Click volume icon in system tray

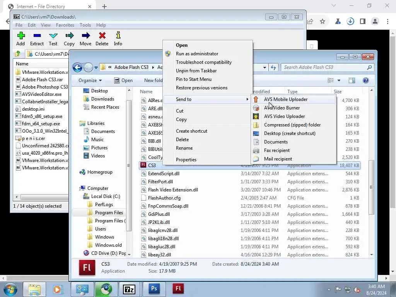pos(357,290)
